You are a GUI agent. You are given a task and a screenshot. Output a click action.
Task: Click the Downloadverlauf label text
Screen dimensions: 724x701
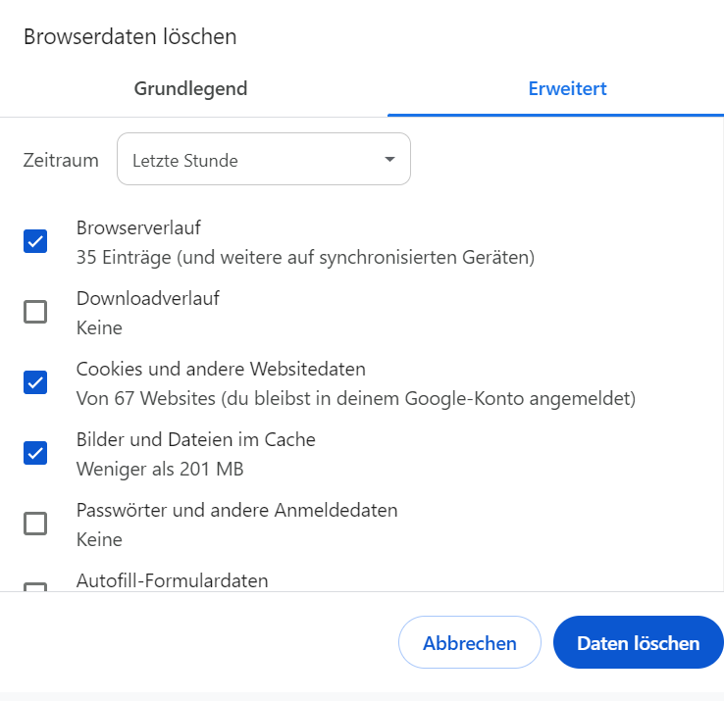click(148, 299)
